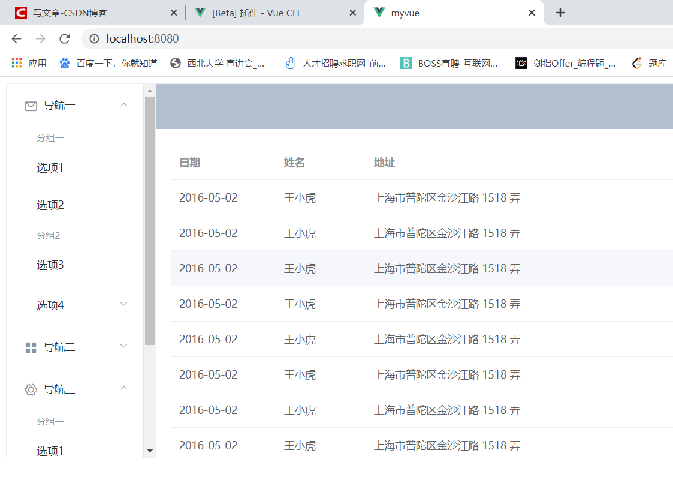Image resolution: width=673 pixels, height=477 pixels.
Task: Click the 分组一 label under 导航三
Action: [50, 422]
